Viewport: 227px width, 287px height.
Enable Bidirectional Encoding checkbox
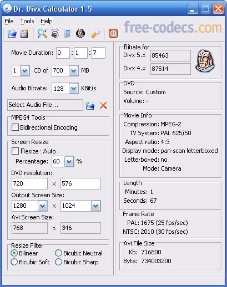click(15, 127)
